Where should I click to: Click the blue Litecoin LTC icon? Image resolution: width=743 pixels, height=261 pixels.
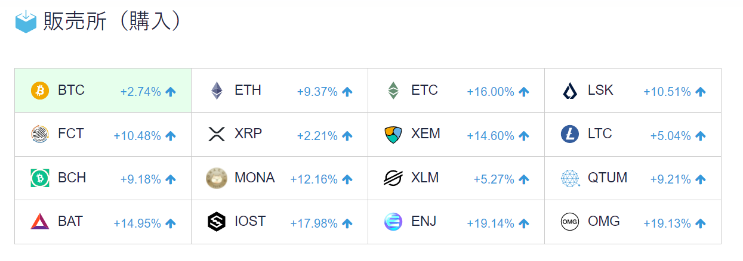[569, 134]
